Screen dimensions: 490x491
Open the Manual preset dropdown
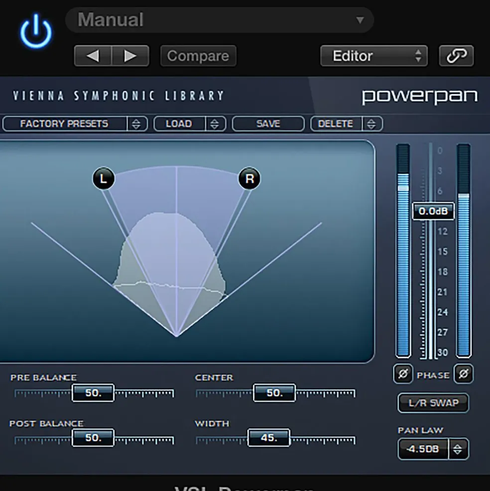[x=219, y=20]
